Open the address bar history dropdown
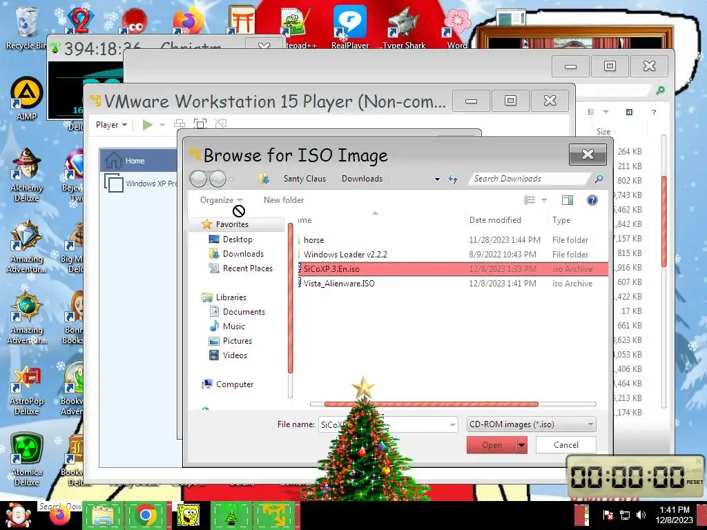The image size is (707, 530). click(437, 179)
